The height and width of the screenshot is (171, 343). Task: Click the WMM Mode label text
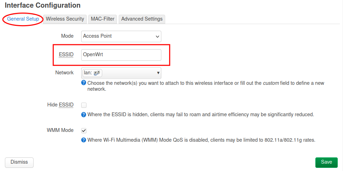(60, 130)
